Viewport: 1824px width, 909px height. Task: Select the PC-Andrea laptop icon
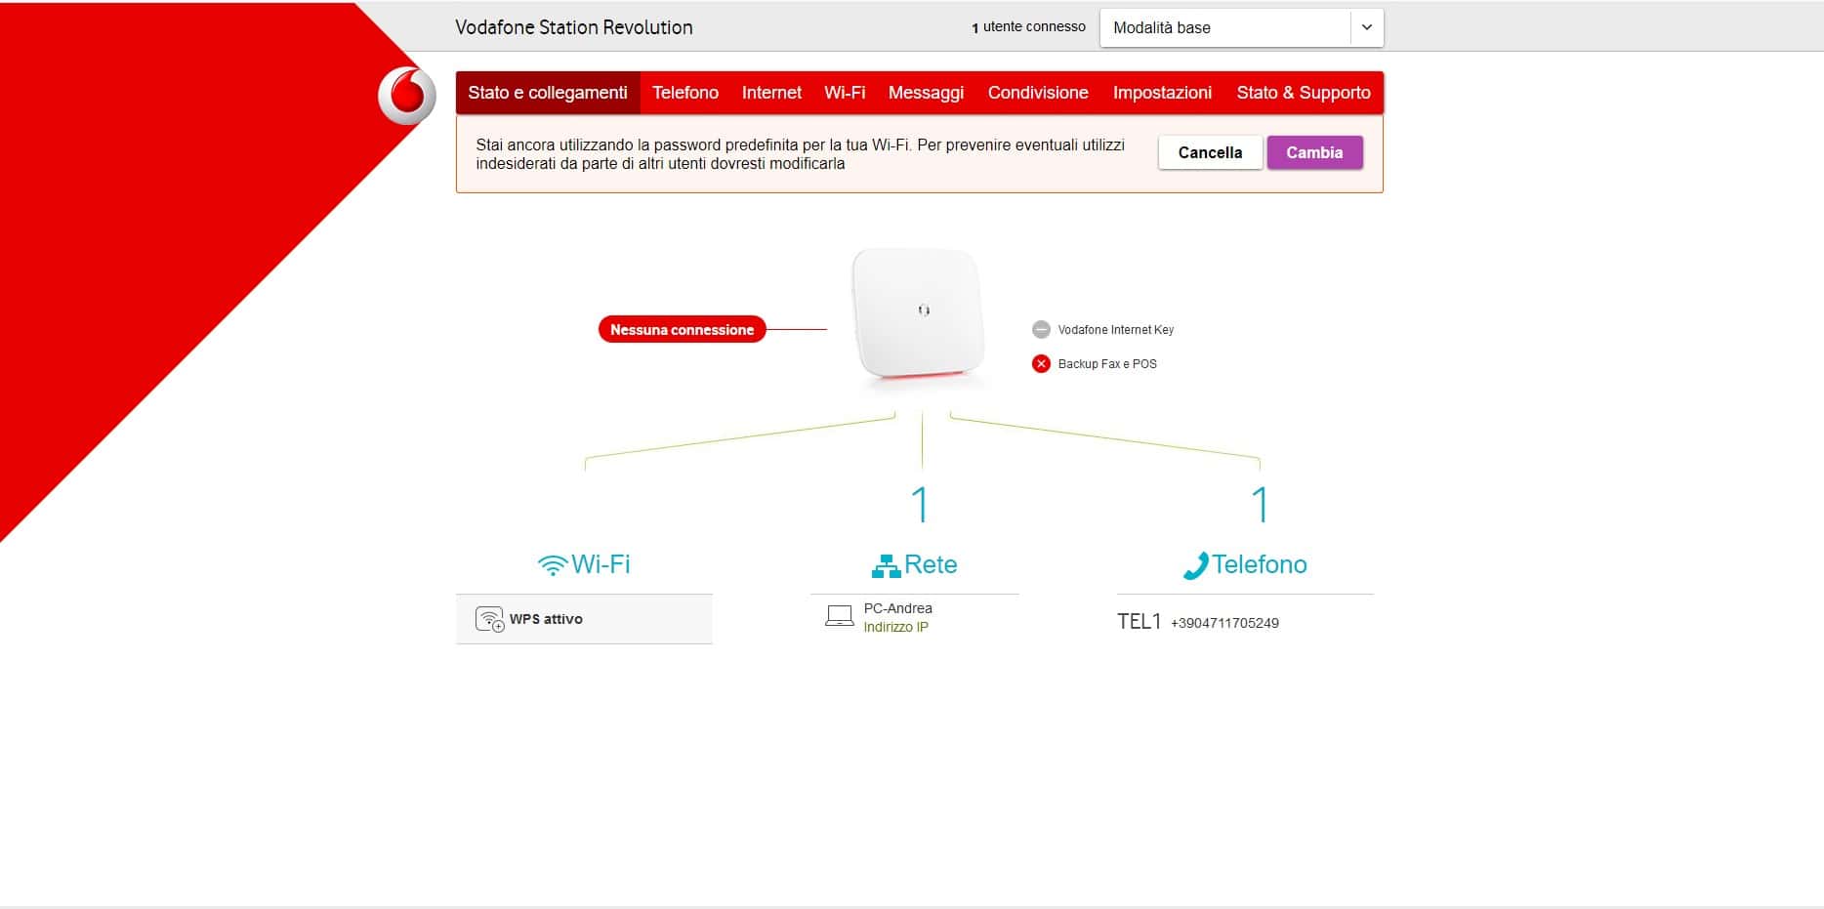[x=840, y=616]
